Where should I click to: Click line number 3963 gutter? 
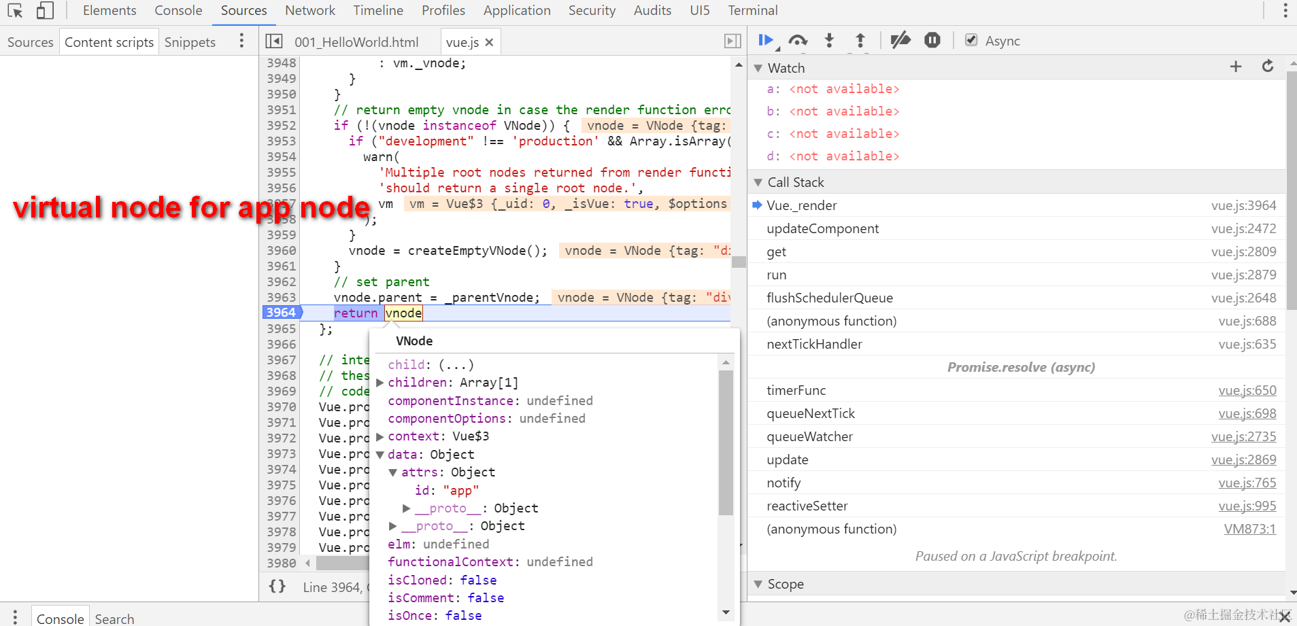pos(281,297)
